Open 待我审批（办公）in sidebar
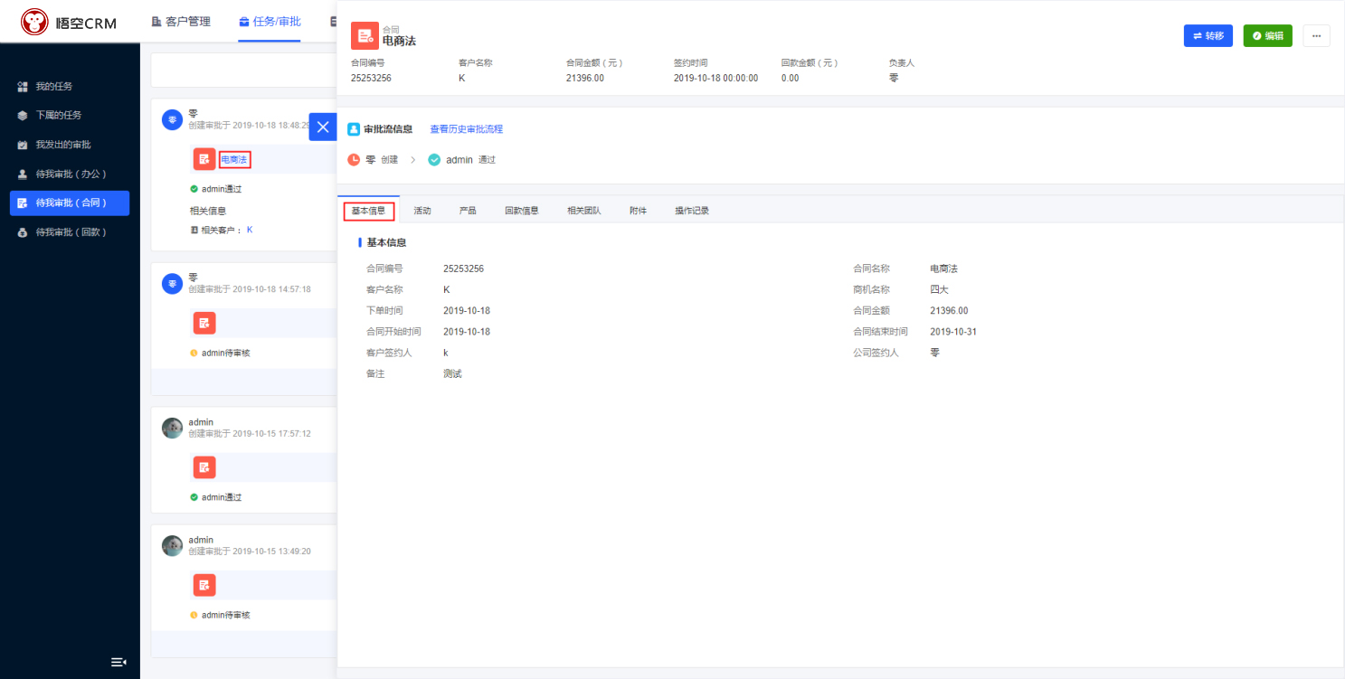Image resolution: width=1345 pixels, height=679 pixels. (x=71, y=174)
